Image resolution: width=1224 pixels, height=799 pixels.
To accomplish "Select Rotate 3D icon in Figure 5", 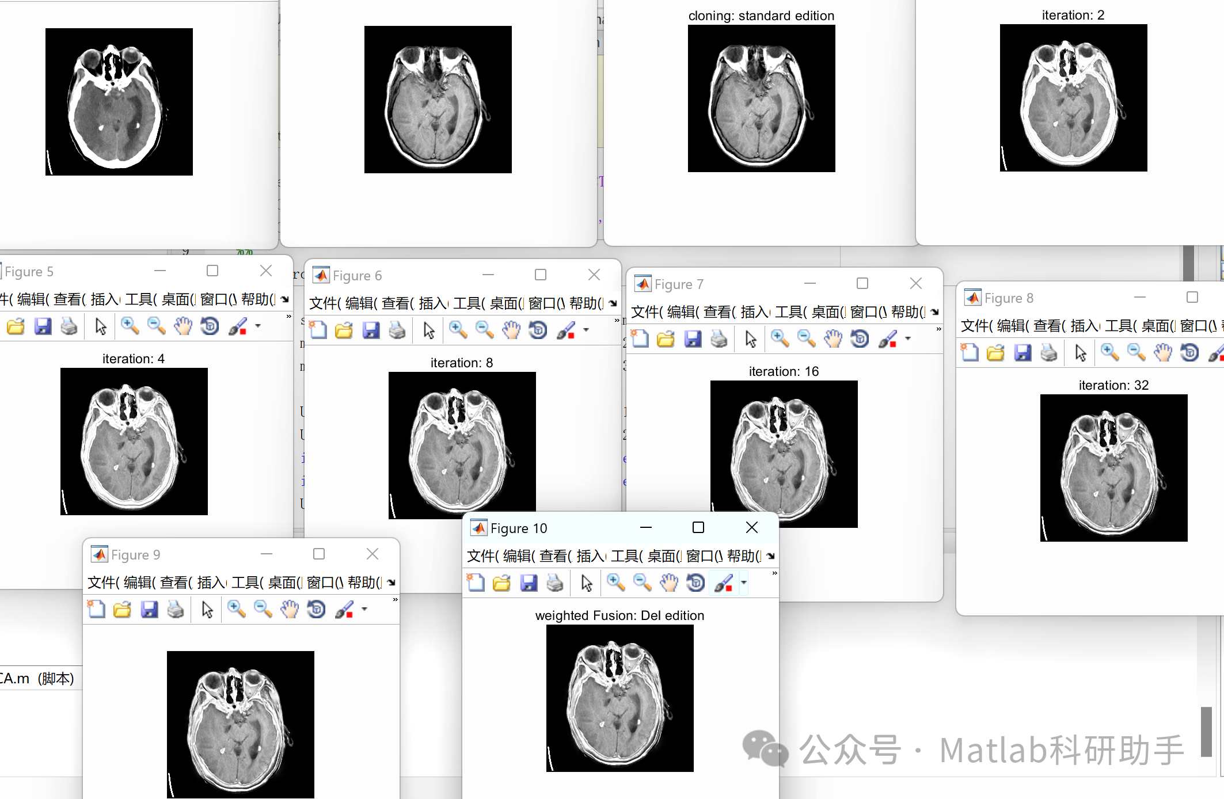I will [210, 326].
